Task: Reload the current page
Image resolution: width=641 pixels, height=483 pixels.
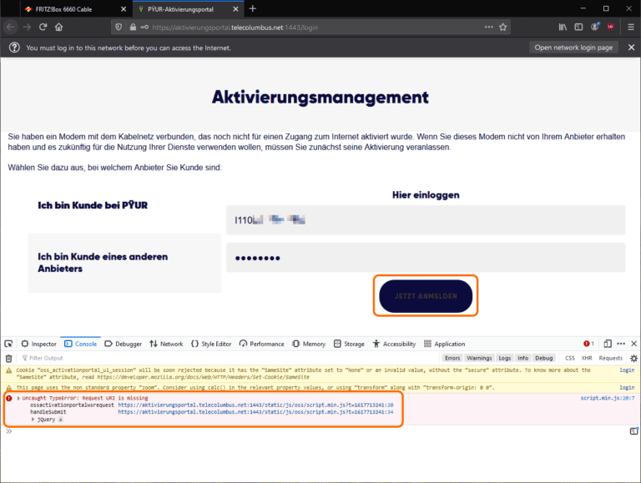Action: [43, 27]
